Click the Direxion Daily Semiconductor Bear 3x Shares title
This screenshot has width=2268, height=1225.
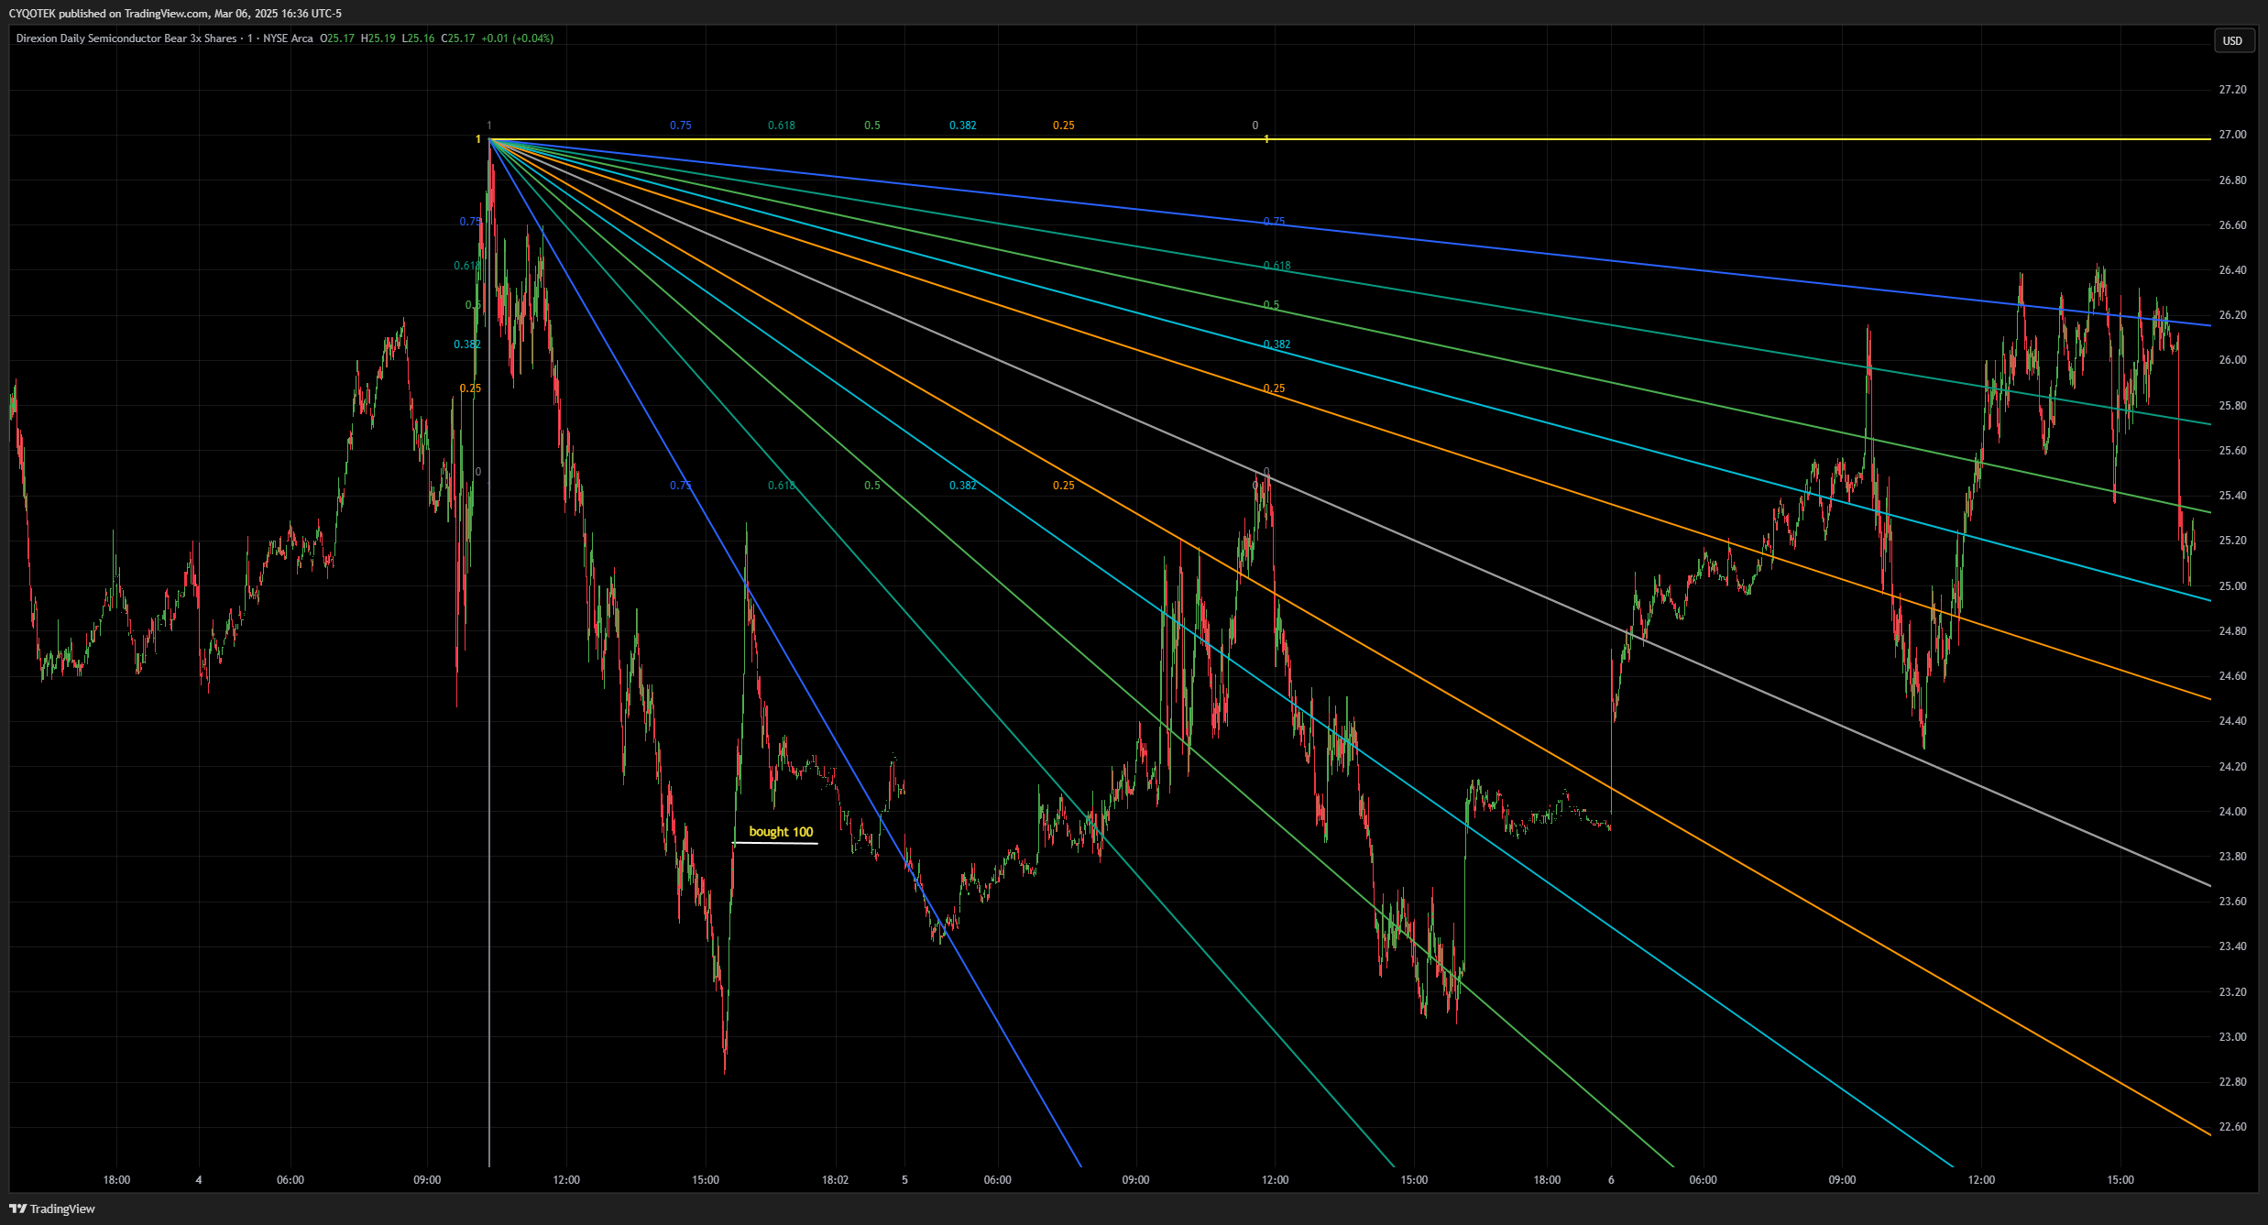[126, 38]
